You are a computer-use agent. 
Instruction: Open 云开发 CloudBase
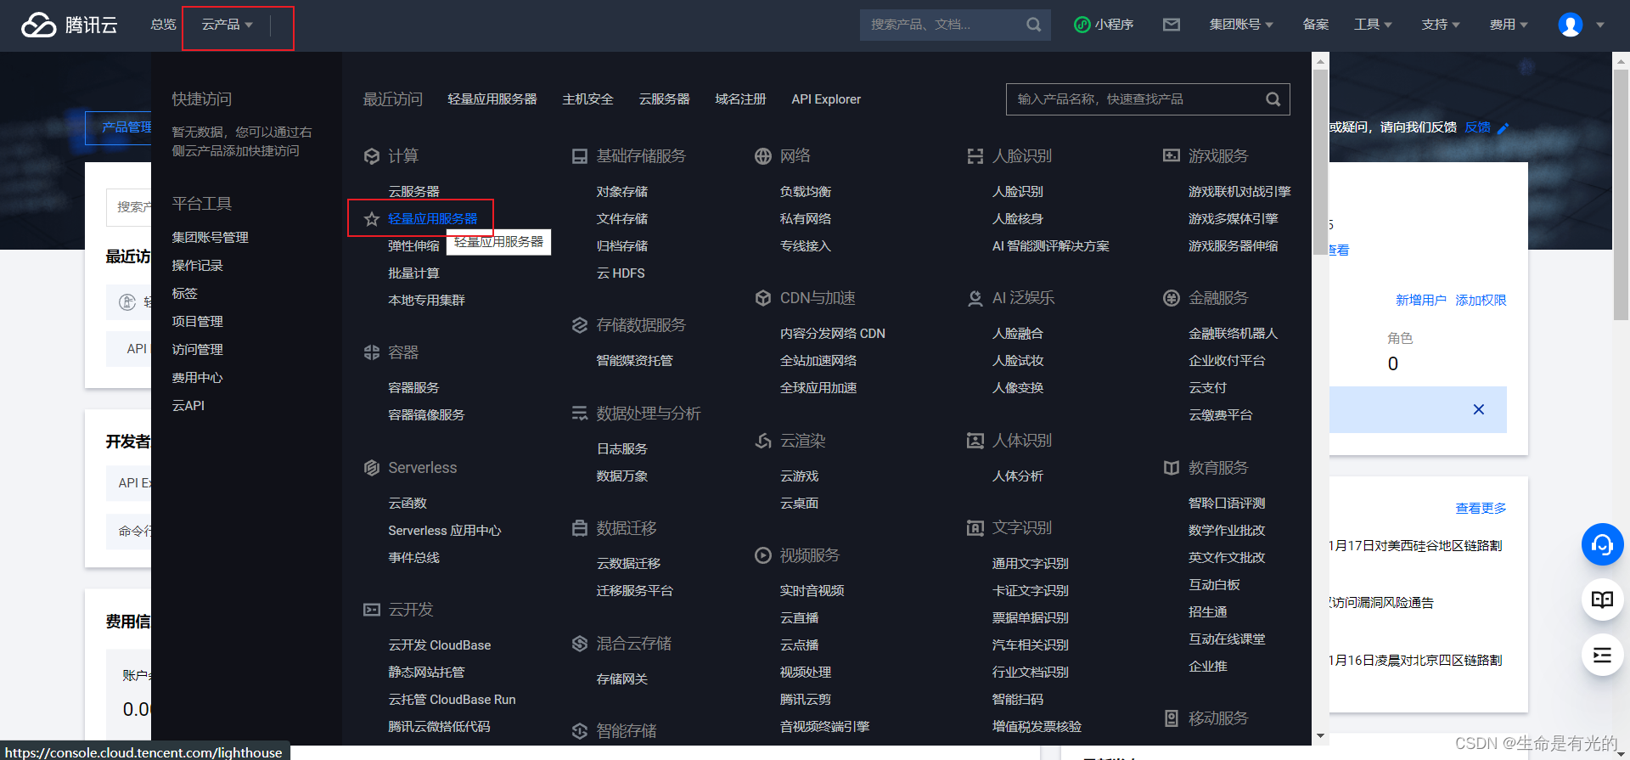coord(439,645)
